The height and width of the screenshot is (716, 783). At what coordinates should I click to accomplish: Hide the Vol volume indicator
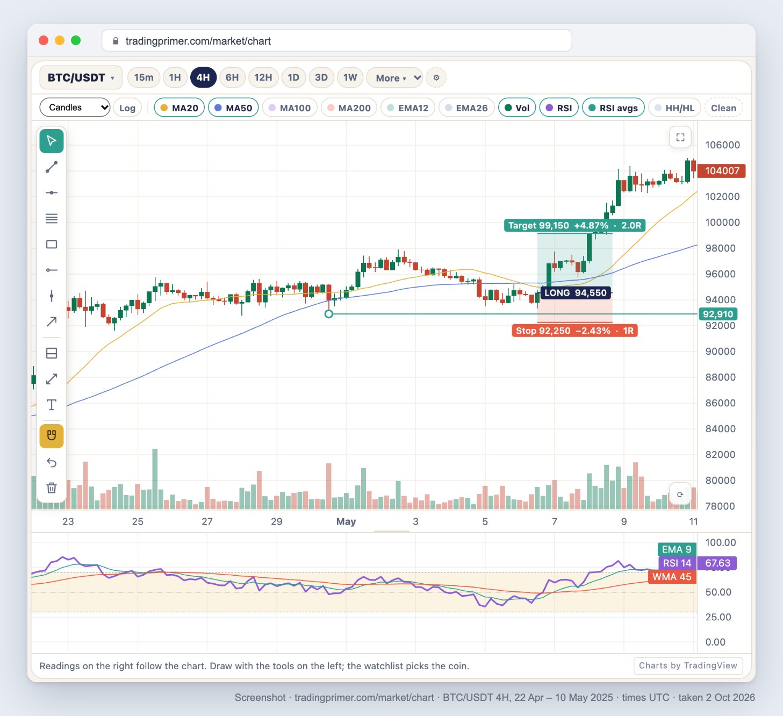point(517,108)
